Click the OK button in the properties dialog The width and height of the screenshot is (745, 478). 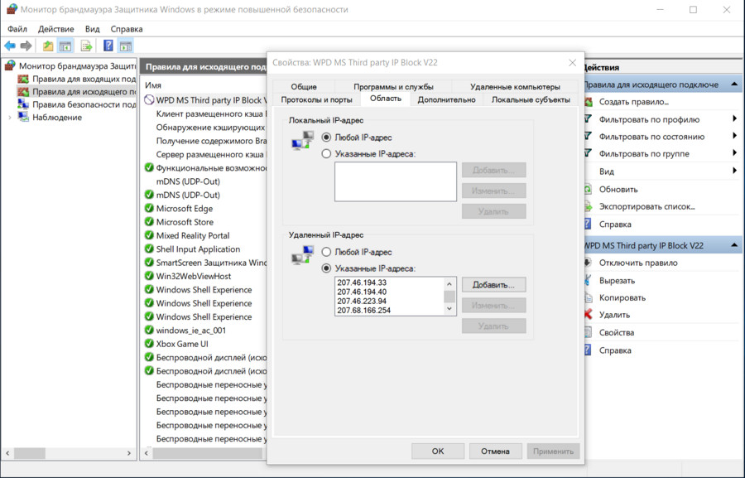click(x=438, y=451)
